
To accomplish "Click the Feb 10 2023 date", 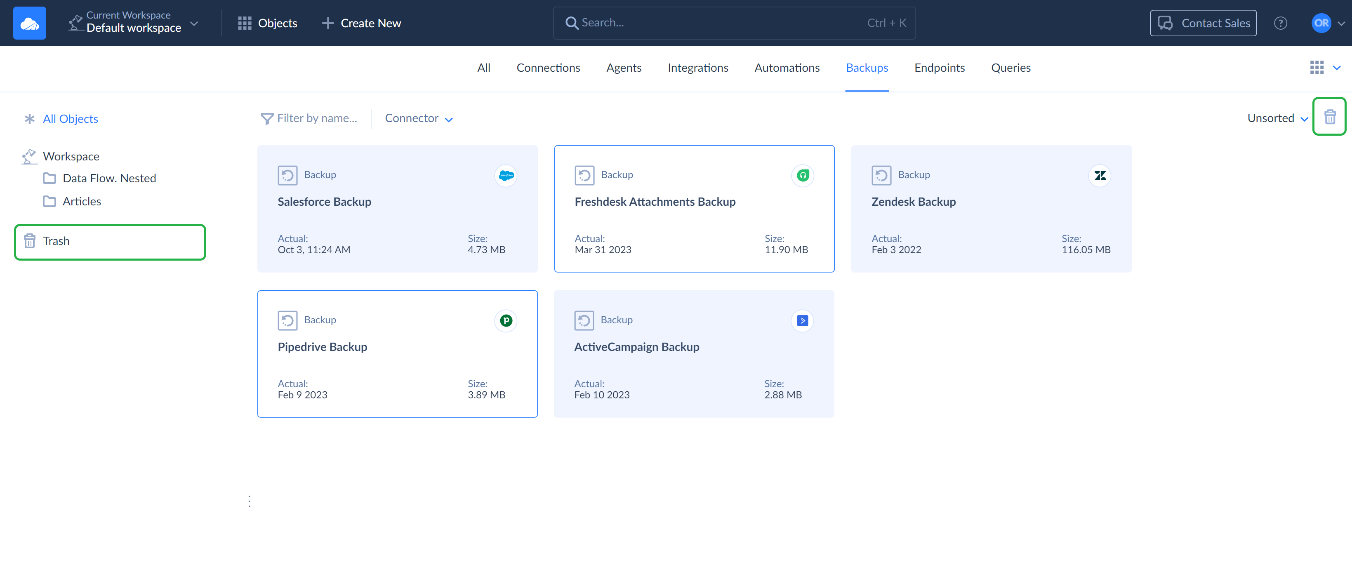I will point(601,395).
